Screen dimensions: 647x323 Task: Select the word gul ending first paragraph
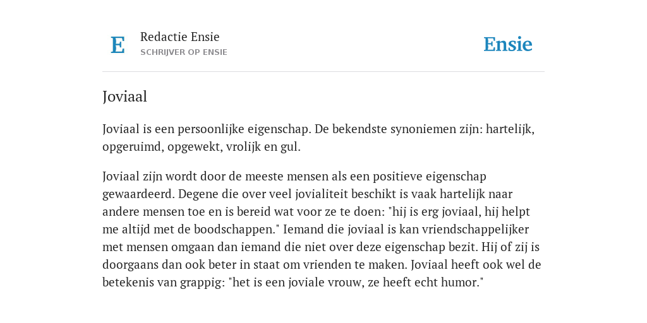(291, 147)
